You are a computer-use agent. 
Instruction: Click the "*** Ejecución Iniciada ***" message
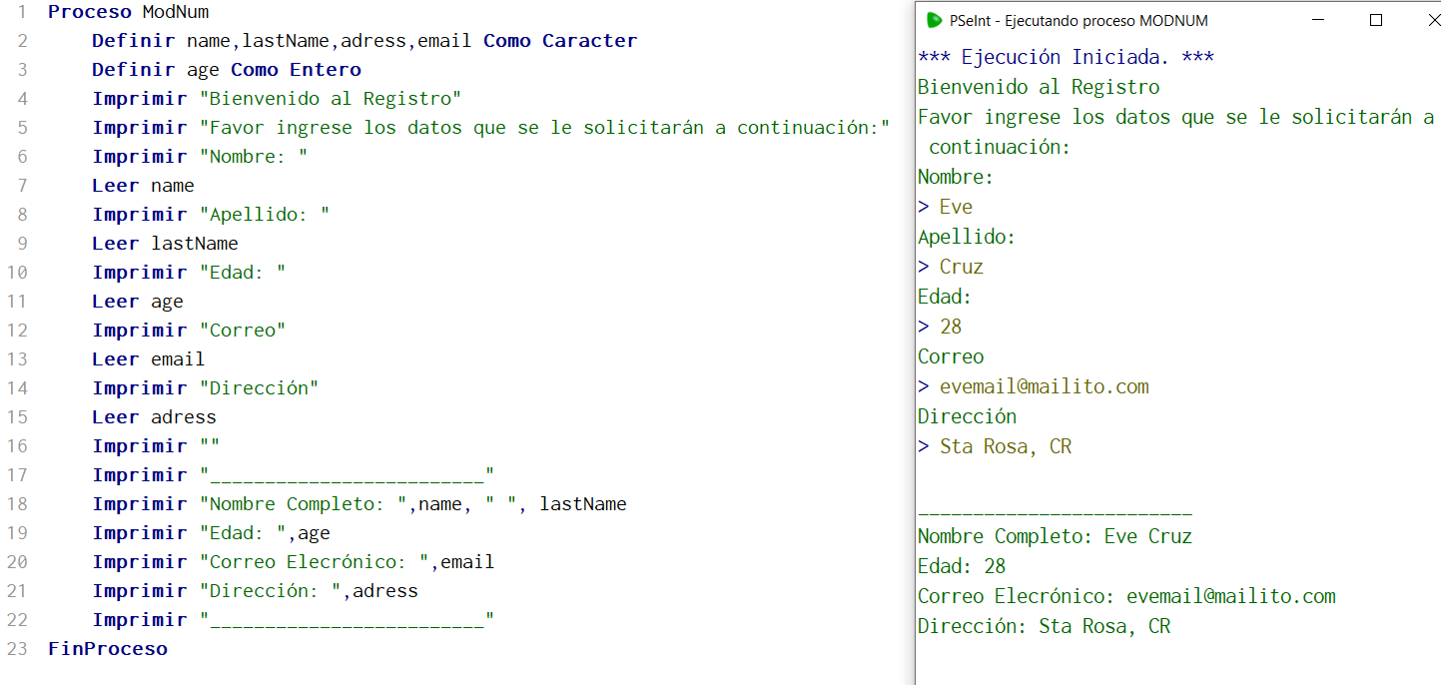pos(1062,57)
